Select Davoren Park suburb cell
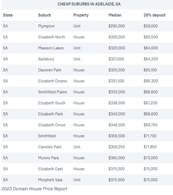173x195 pixels. coord(50,70)
